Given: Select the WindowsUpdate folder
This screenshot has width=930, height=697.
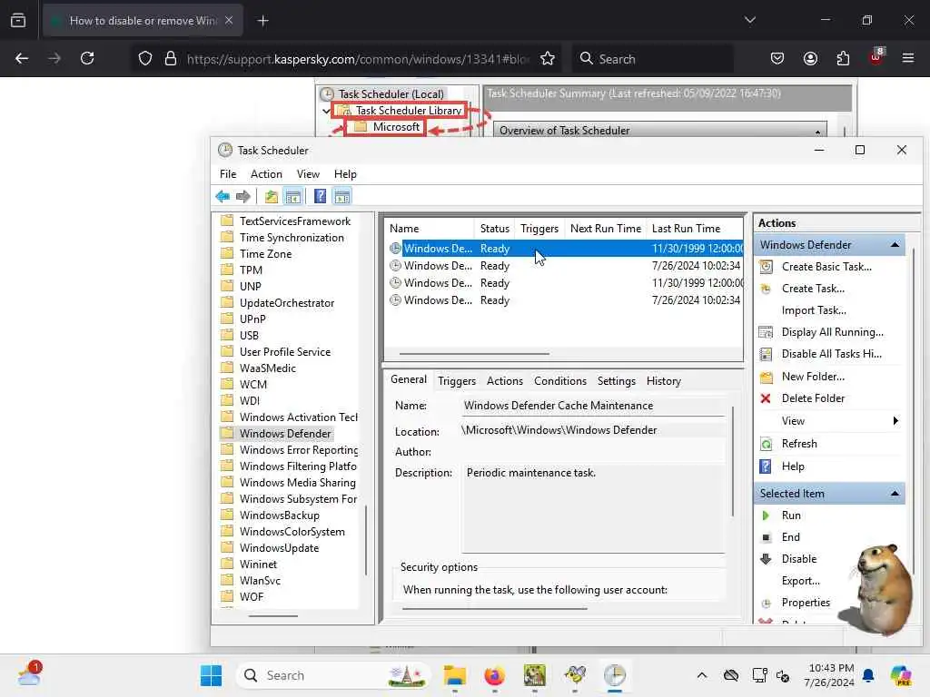Looking at the screenshot, I should 279,548.
